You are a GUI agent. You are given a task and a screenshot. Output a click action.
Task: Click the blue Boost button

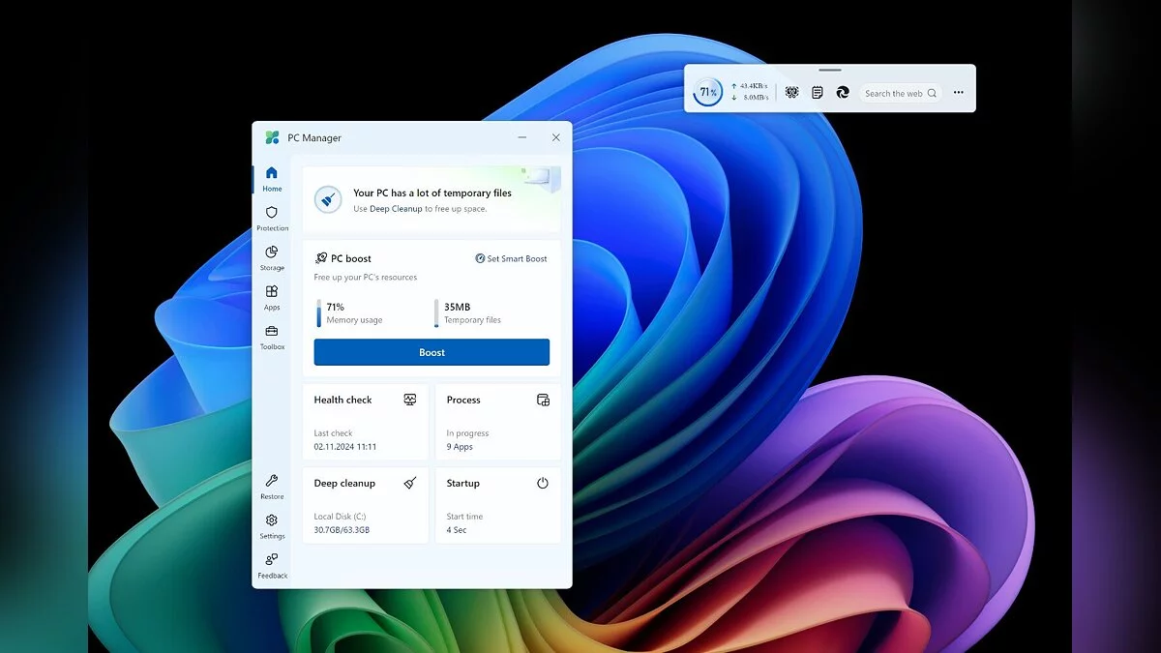click(432, 352)
